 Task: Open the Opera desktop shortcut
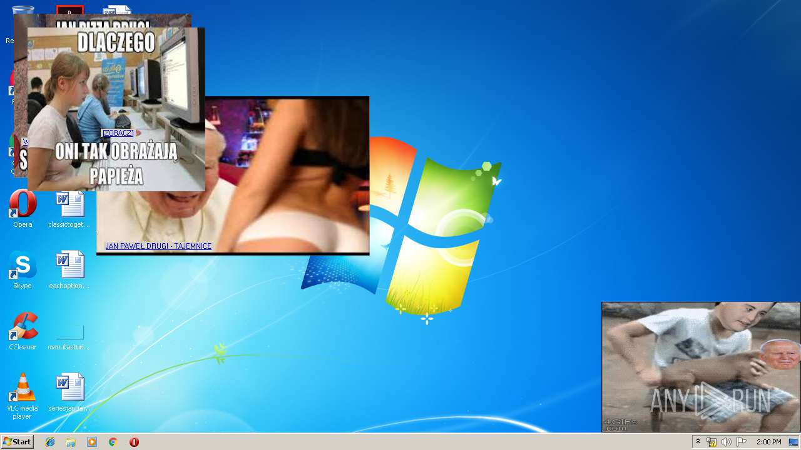point(23,209)
